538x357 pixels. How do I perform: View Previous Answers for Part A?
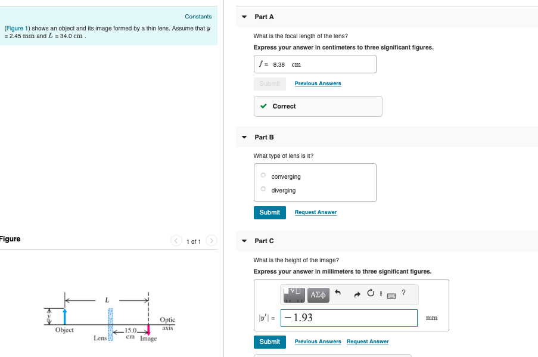[318, 83]
